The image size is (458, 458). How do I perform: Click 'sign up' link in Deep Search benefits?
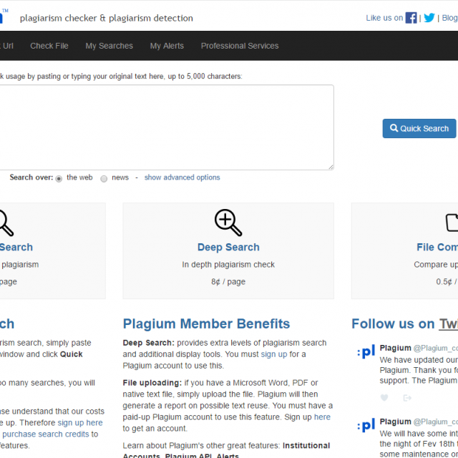click(273, 354)
